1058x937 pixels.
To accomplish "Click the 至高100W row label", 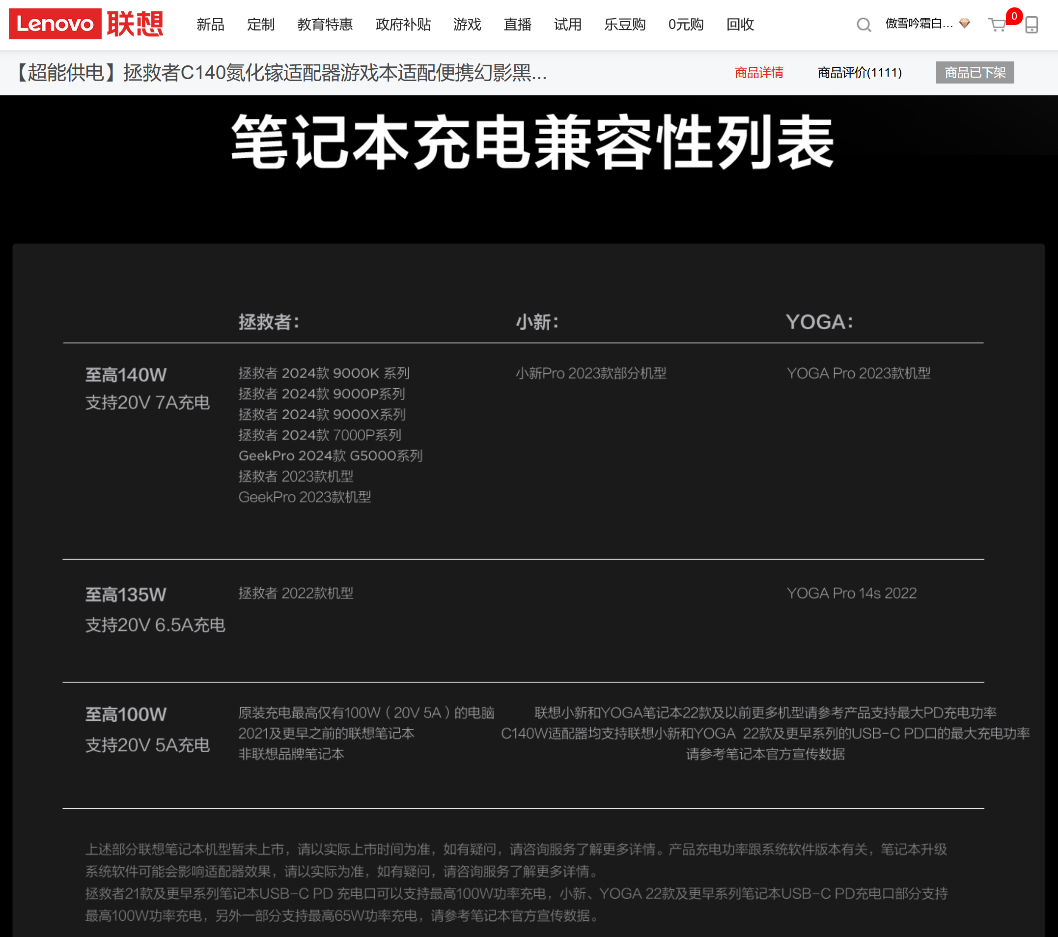I will tap(126, 714).
